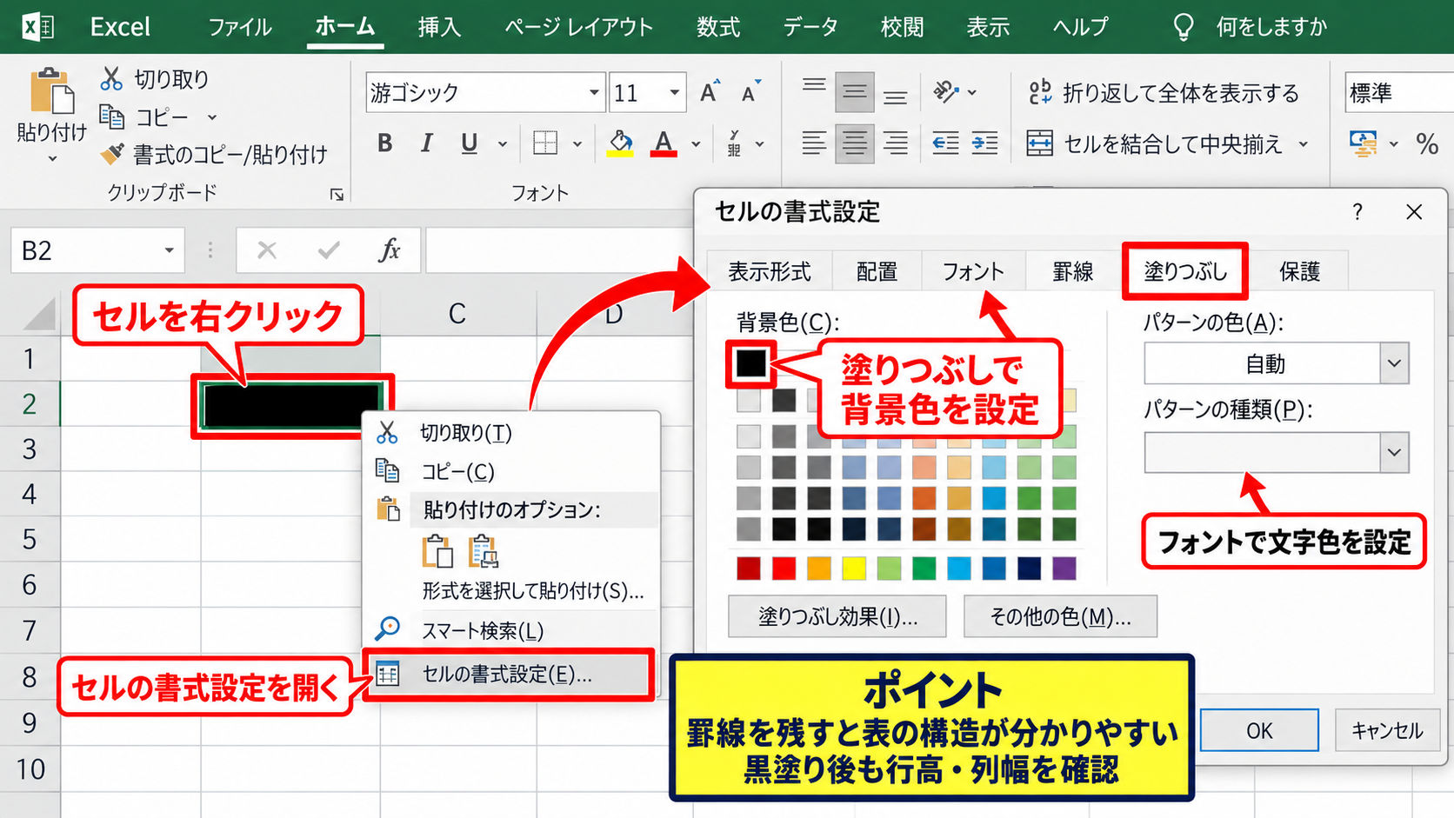Click the Insert Function fx icon
Image resolution: width=1454 pixels, height=818 pixels.
tap(389, 250)
